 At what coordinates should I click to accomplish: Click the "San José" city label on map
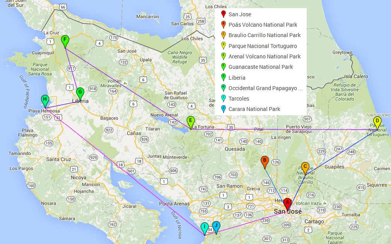coord(288,212)
